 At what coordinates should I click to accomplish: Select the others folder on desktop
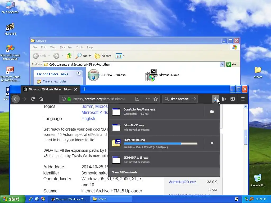(x=258, y=72)
